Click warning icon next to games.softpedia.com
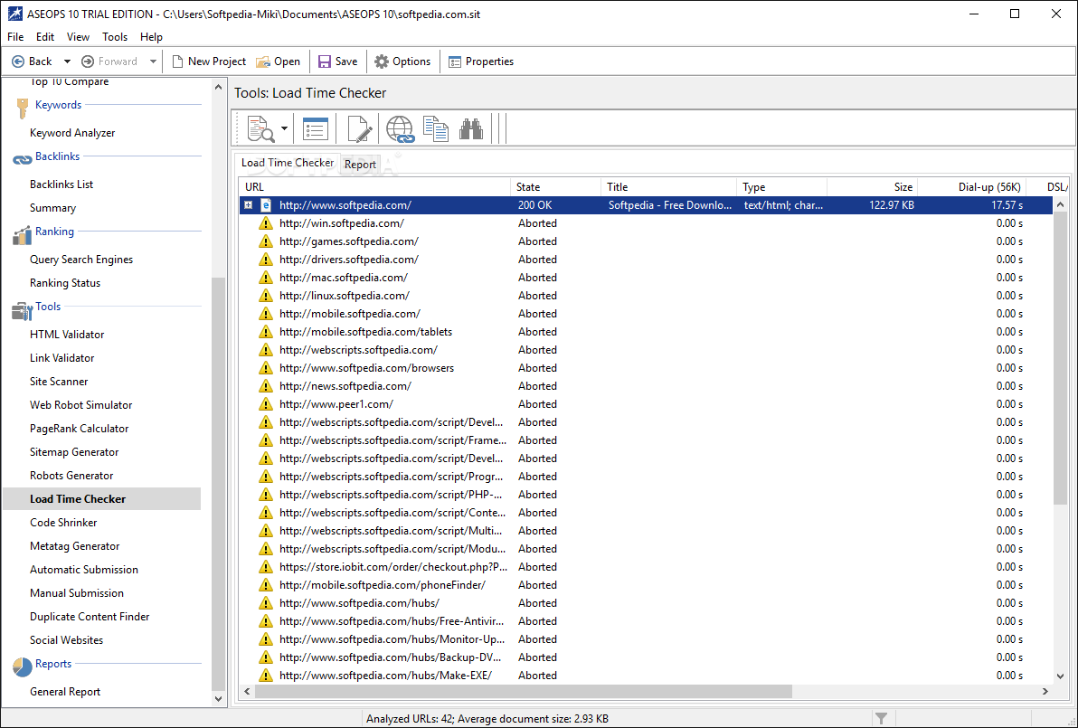Image resolution: width=1078 pixels, height=728 pixels. 265,241
